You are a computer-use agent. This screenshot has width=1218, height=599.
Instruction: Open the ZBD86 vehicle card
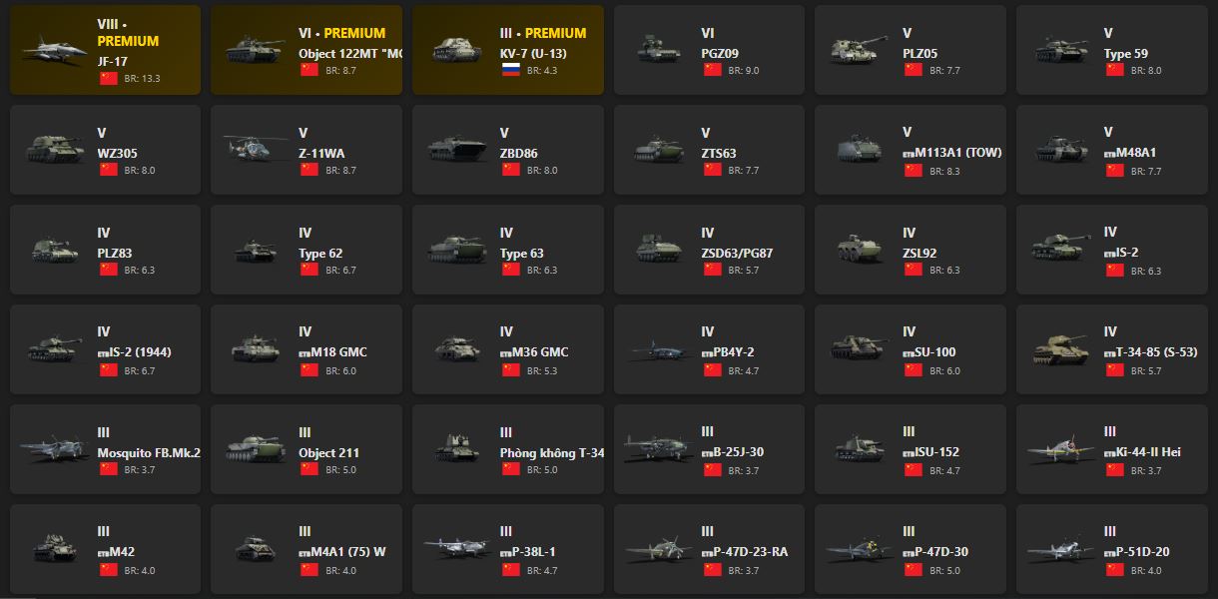508,150
